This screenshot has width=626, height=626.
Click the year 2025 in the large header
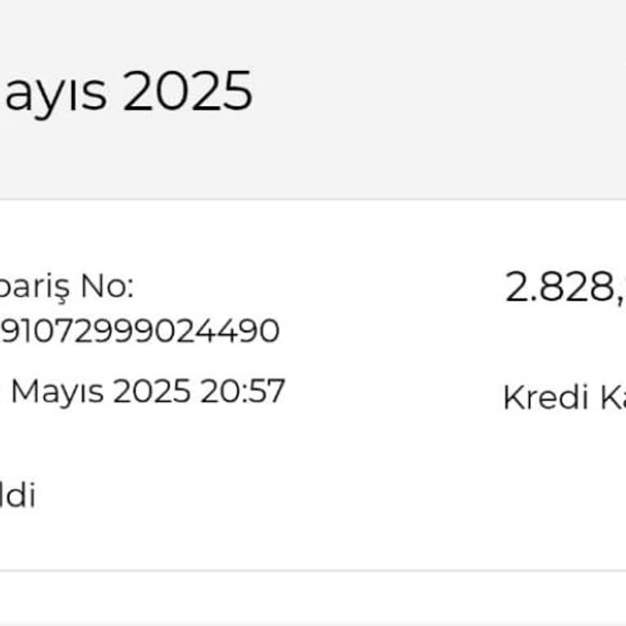coord(187,91)
